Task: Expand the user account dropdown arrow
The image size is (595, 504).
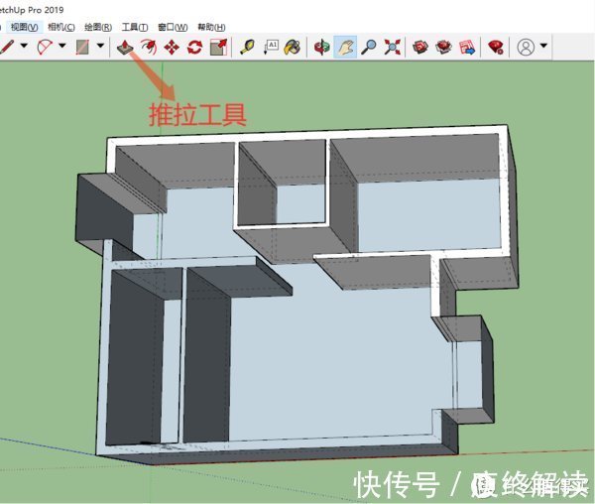Action: [x=543, y=46]
